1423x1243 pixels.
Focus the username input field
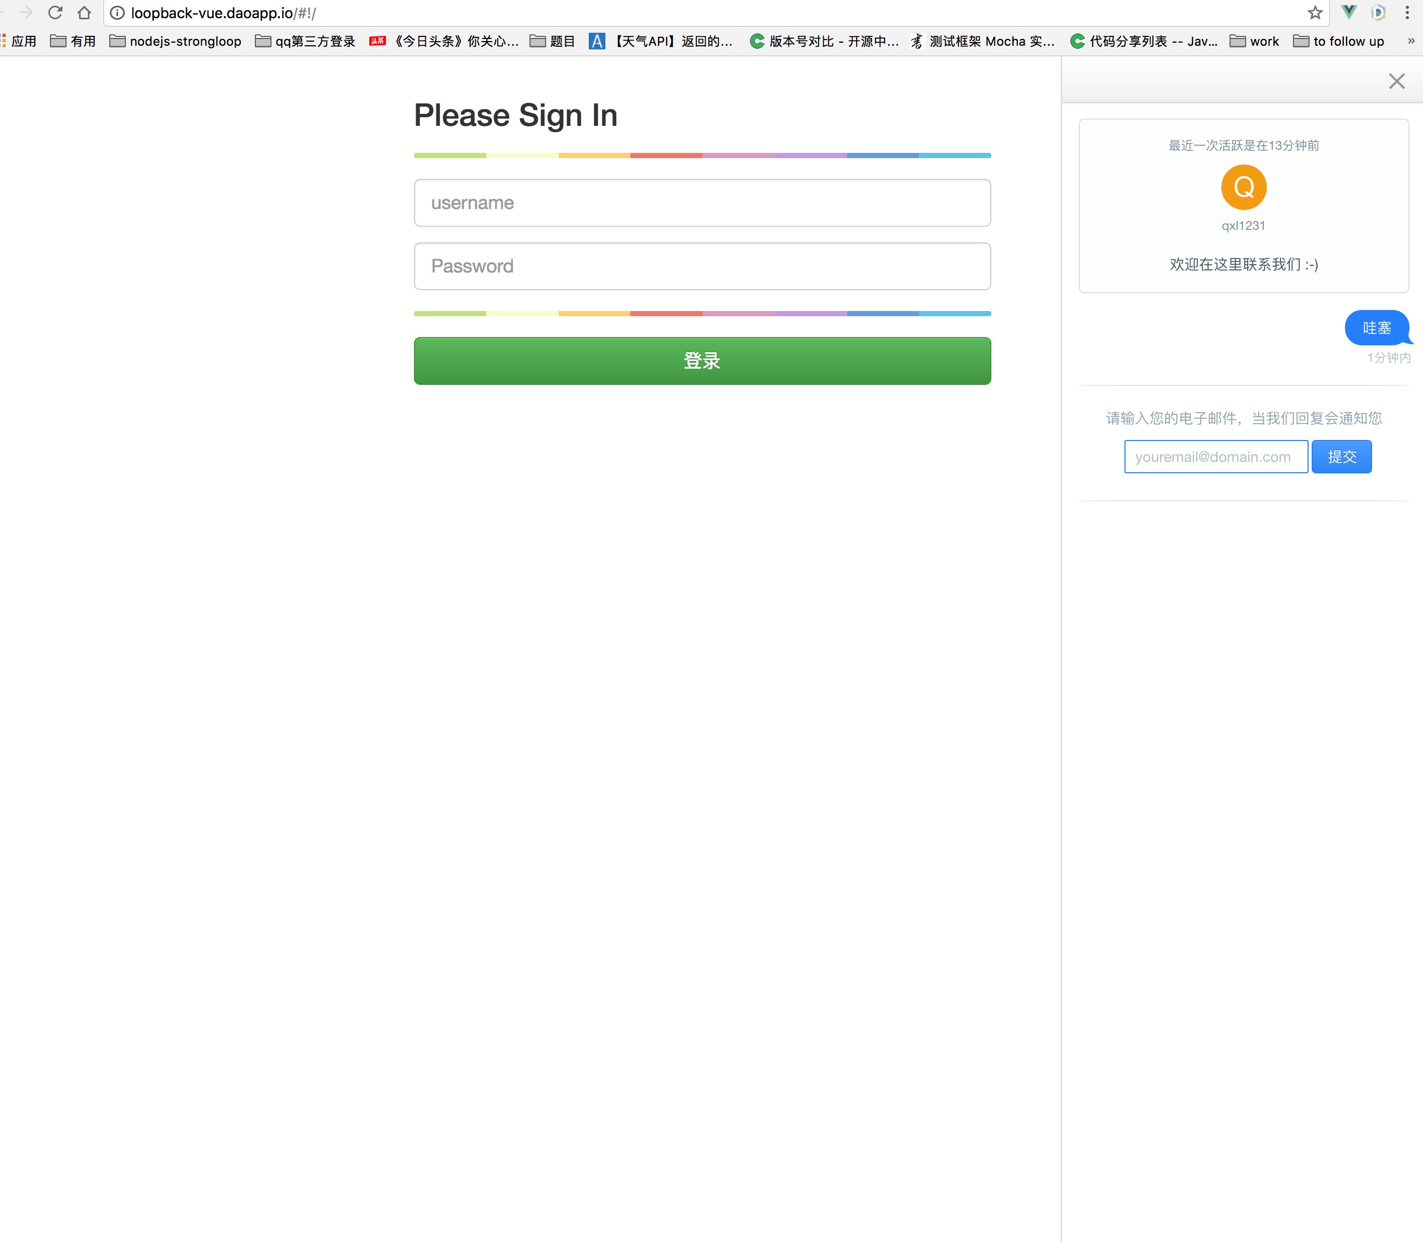coord(702,202)
